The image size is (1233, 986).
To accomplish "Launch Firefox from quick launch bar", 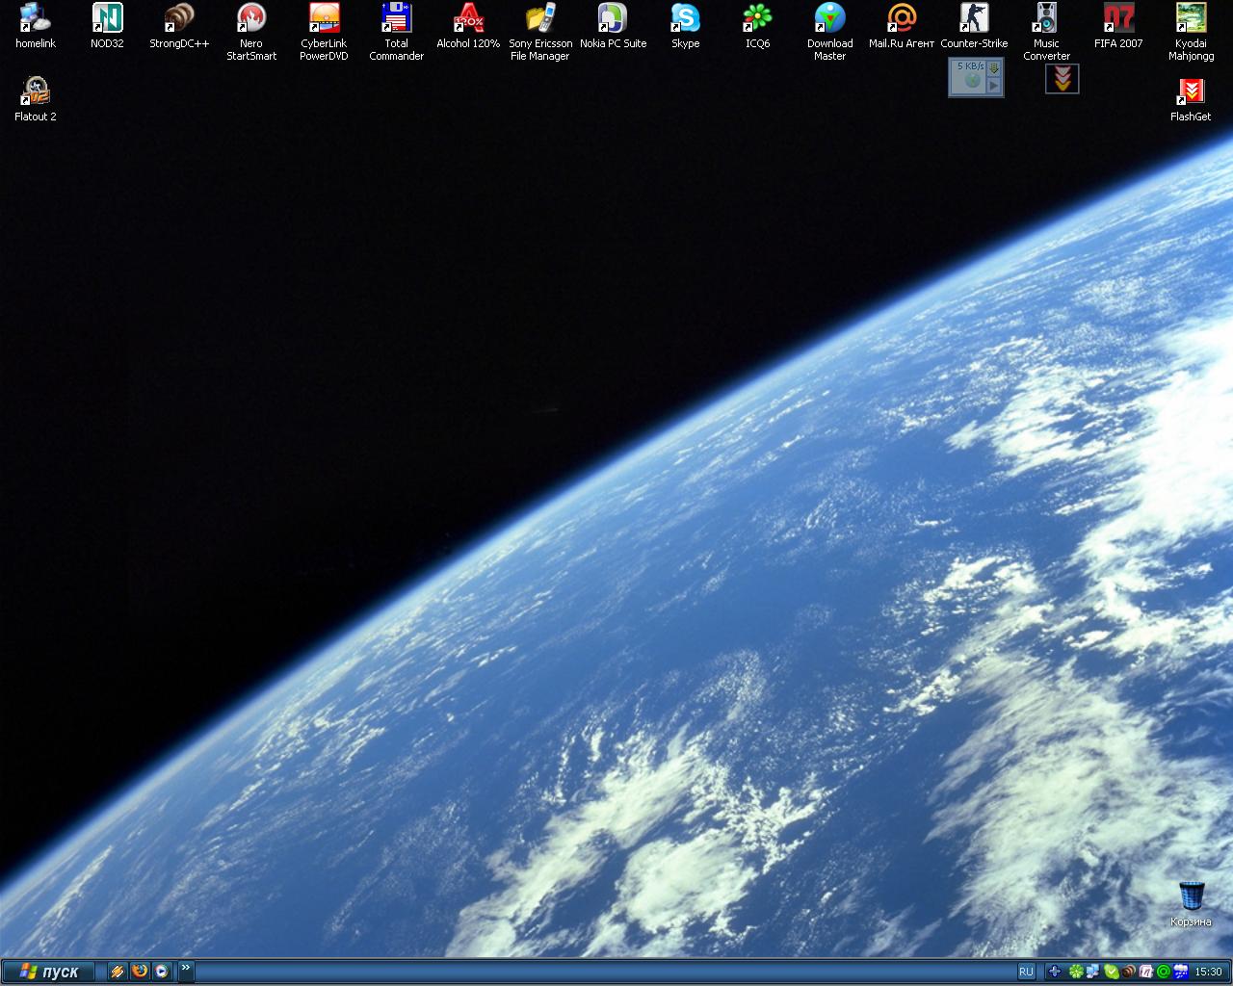I will [140, 972].
